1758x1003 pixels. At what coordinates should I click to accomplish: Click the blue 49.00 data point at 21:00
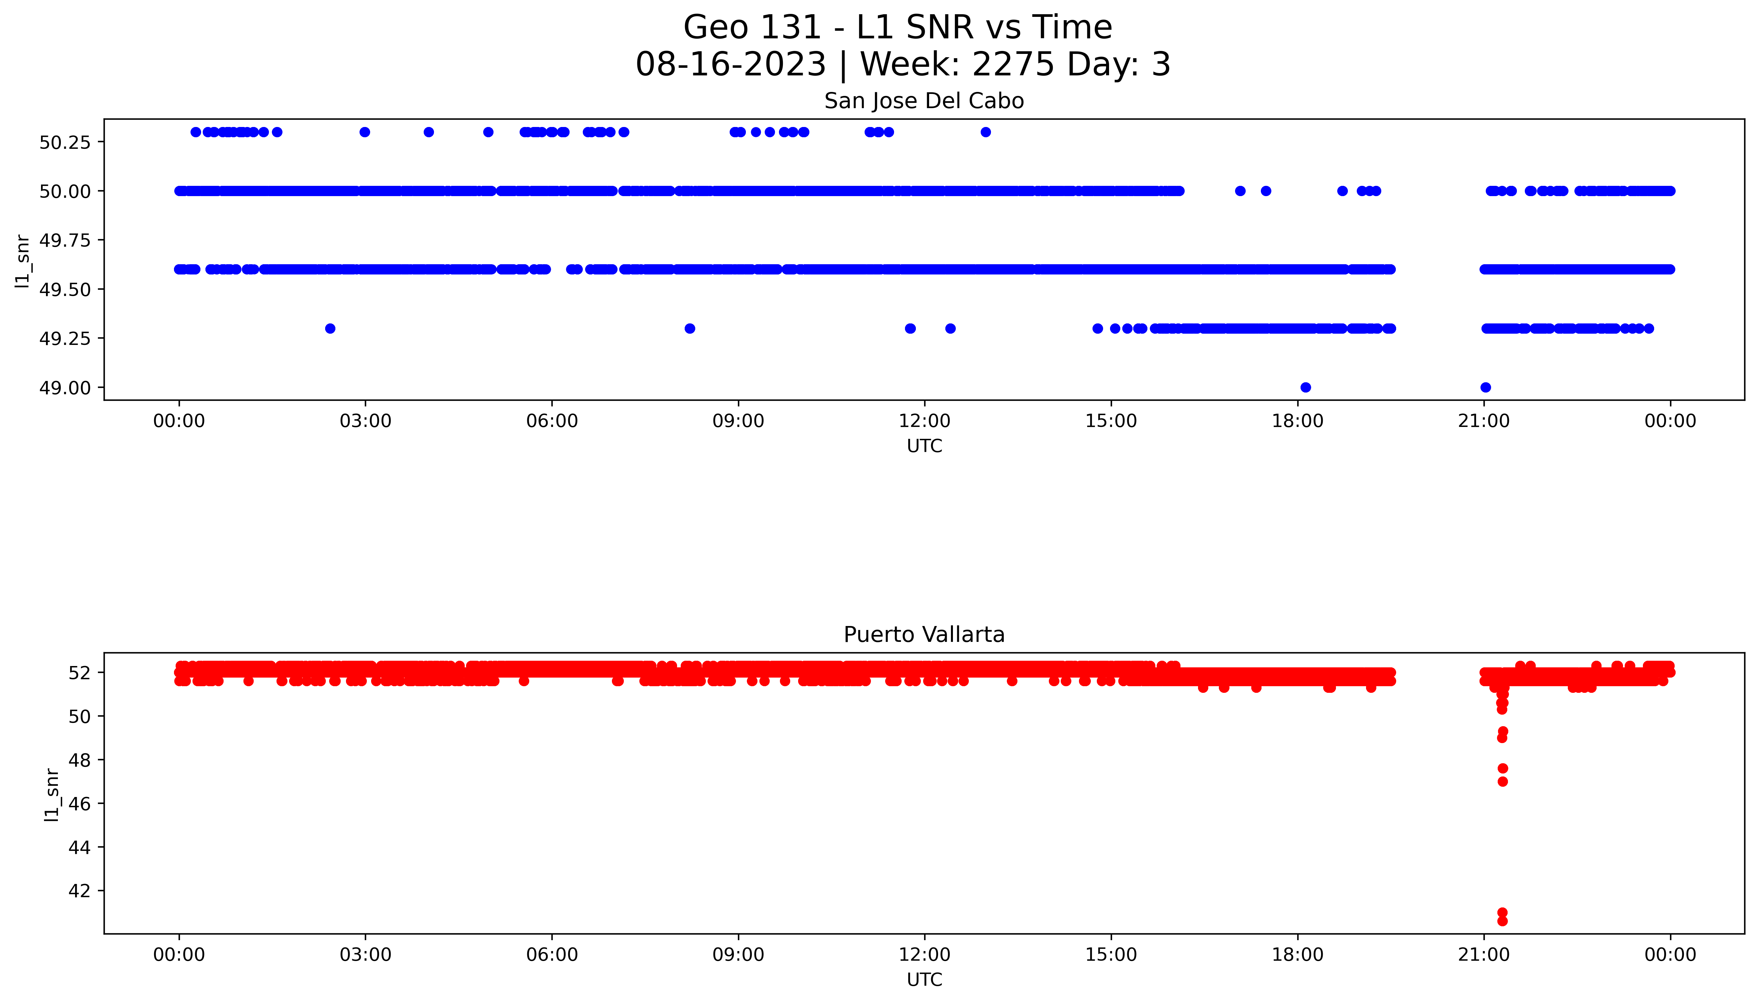click(x=1486, y=387)
